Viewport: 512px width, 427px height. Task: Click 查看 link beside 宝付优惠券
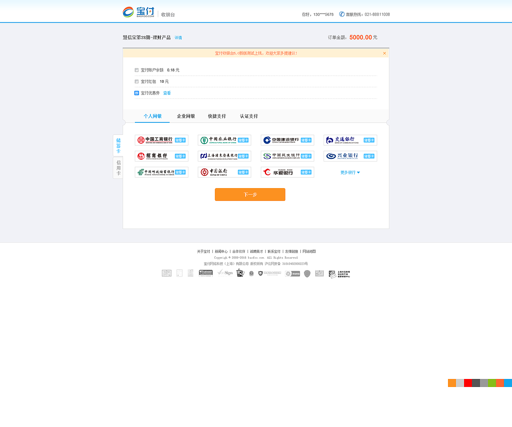coord(167,93)
